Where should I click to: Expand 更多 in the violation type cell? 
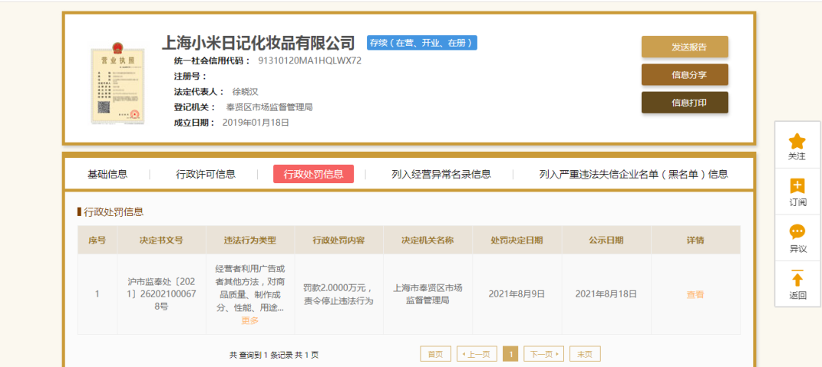(x=250, y=320)
